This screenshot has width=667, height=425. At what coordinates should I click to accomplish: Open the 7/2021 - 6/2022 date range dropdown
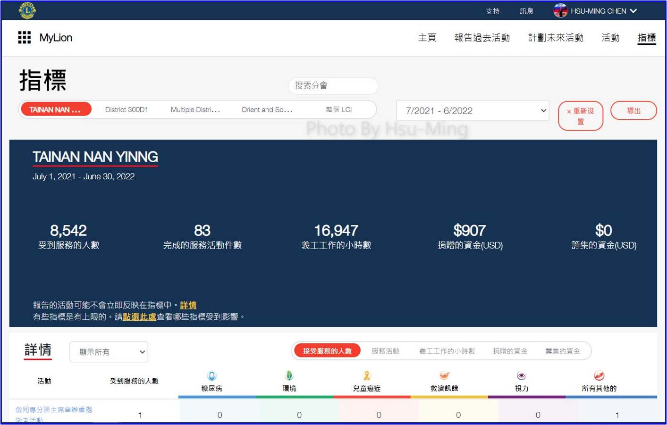click(x=473, y=111)
